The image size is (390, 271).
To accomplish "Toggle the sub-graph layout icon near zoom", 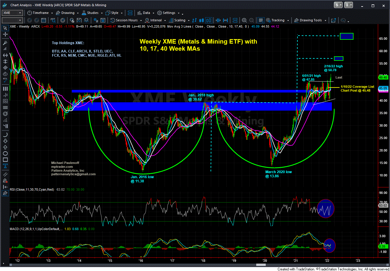I will (235, 20).
